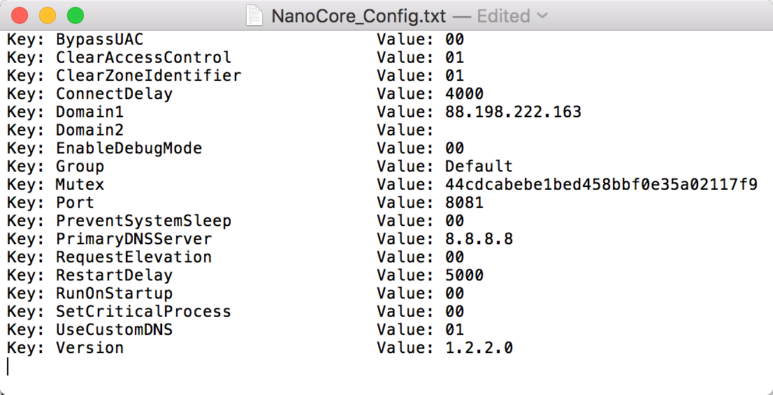Click the Mutex hash value text
Image resolution: width=773 pixels, height=395 pixels.
pyautogui.click(x=601, y=185)
